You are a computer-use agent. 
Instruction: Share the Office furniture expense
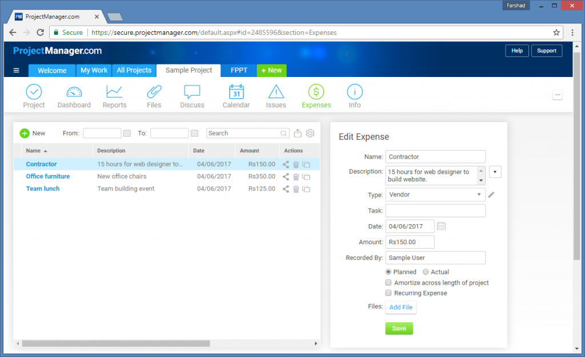286,177
